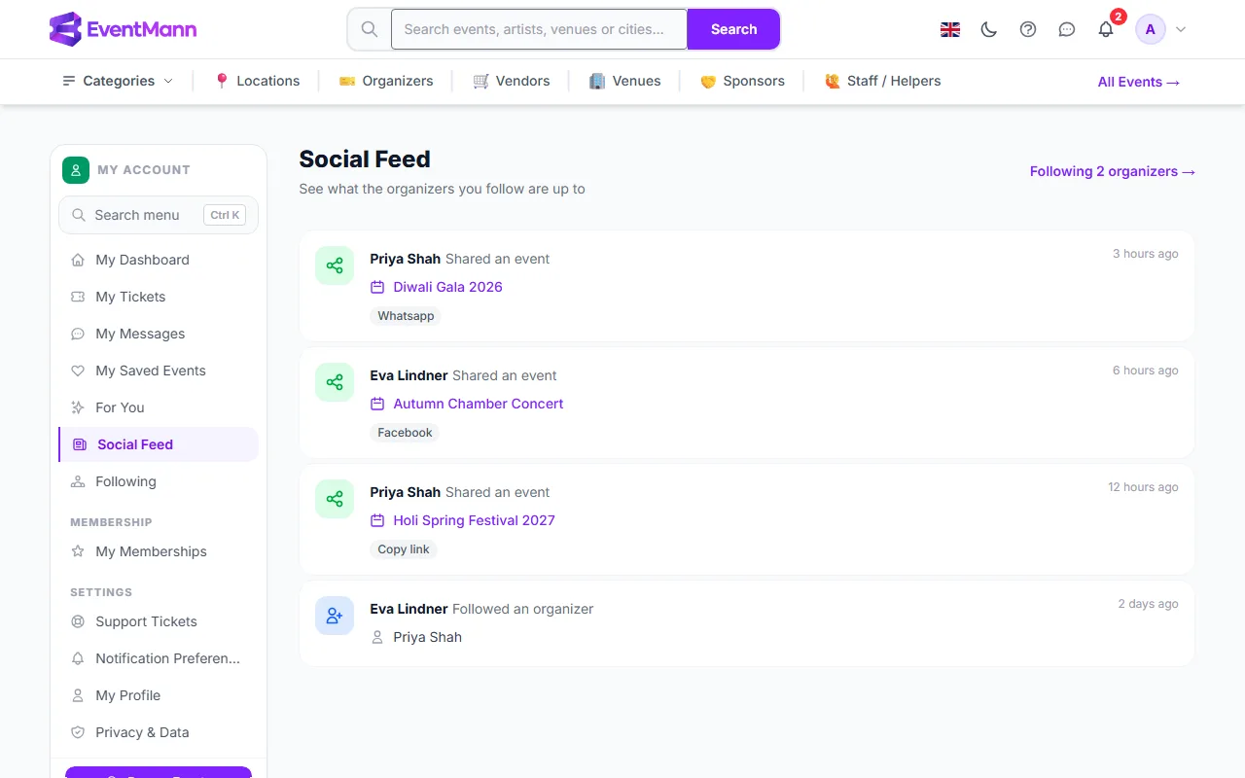Click the share icon on the Holi Spring Festival post
Screen dimensions: 1245x778
[x=335, y=499]
